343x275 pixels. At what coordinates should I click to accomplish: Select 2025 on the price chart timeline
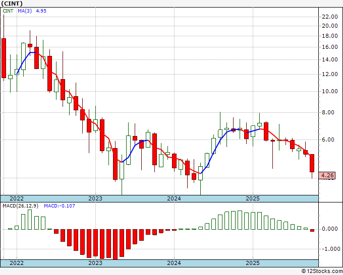(x=253, y=198)
